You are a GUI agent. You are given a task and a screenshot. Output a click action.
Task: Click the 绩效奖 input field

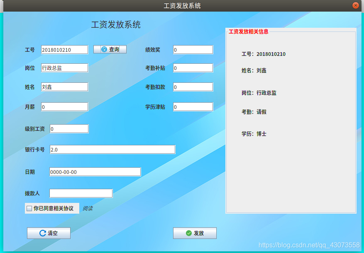pos(193,50)
